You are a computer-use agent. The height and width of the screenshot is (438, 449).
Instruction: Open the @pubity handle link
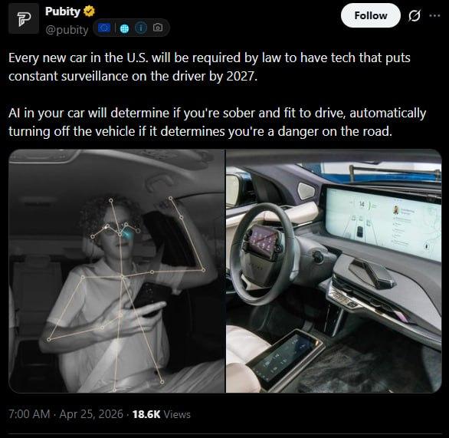[67, 30]
